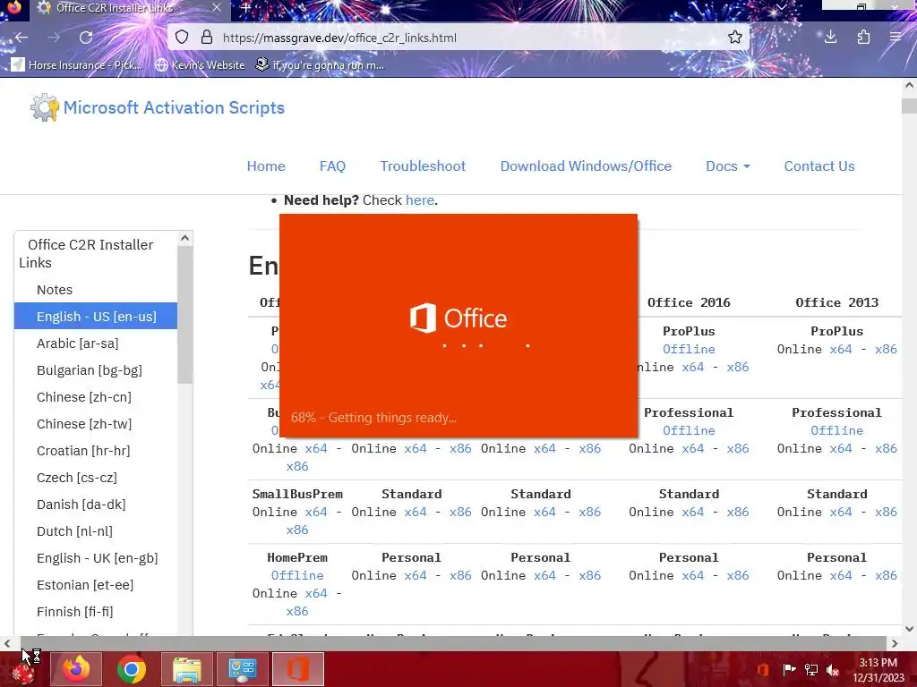This screenshot has width=917, height=687.
Task: Expand the Docs dropdown menu
Action: [x=727, y=165]
